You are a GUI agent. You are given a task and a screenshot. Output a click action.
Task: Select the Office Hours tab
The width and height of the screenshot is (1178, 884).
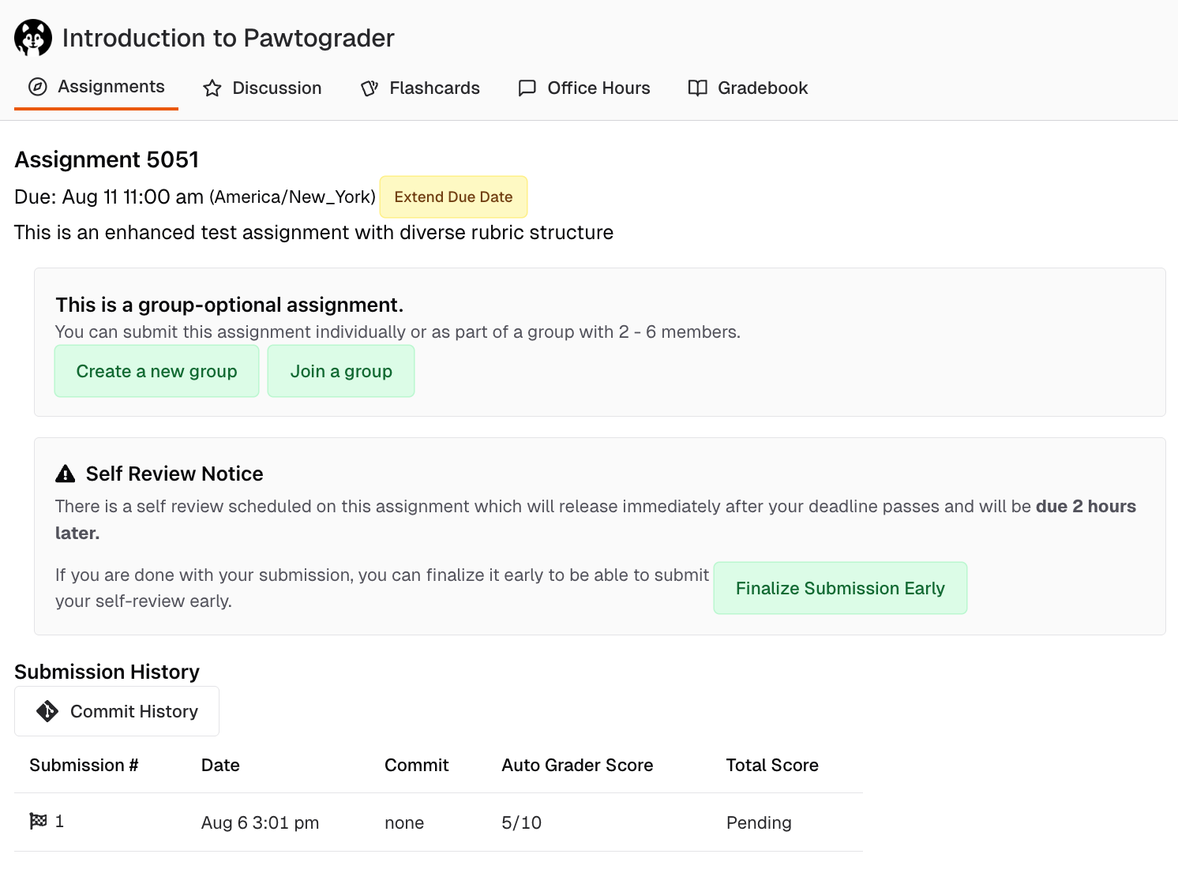pyautogui.click(x=598, y=88)
